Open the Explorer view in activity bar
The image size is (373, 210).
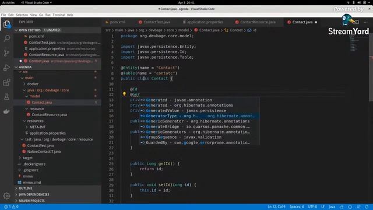[x=6, y=24]
